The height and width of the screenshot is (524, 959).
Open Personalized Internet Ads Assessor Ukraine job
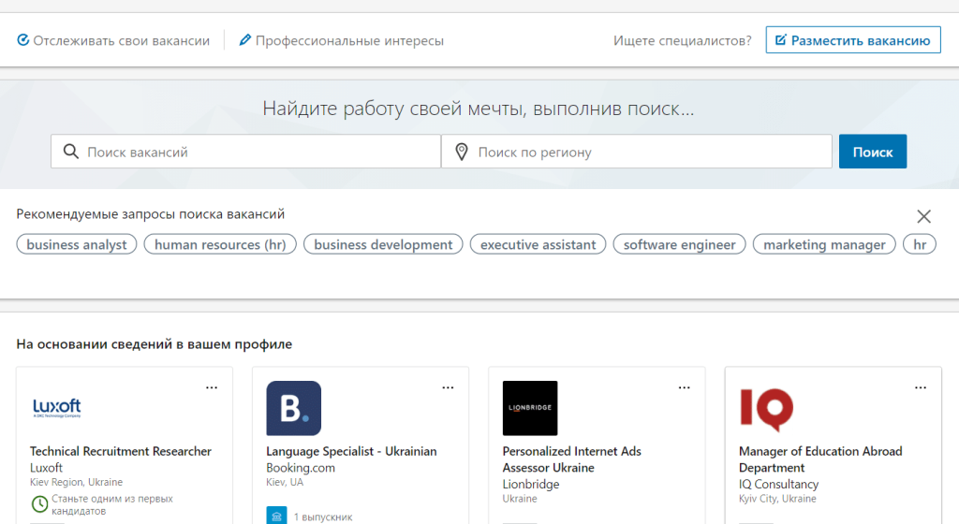coord(572,459)
